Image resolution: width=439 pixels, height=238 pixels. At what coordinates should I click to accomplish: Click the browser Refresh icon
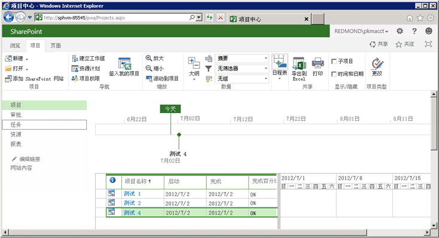point(209,17)
